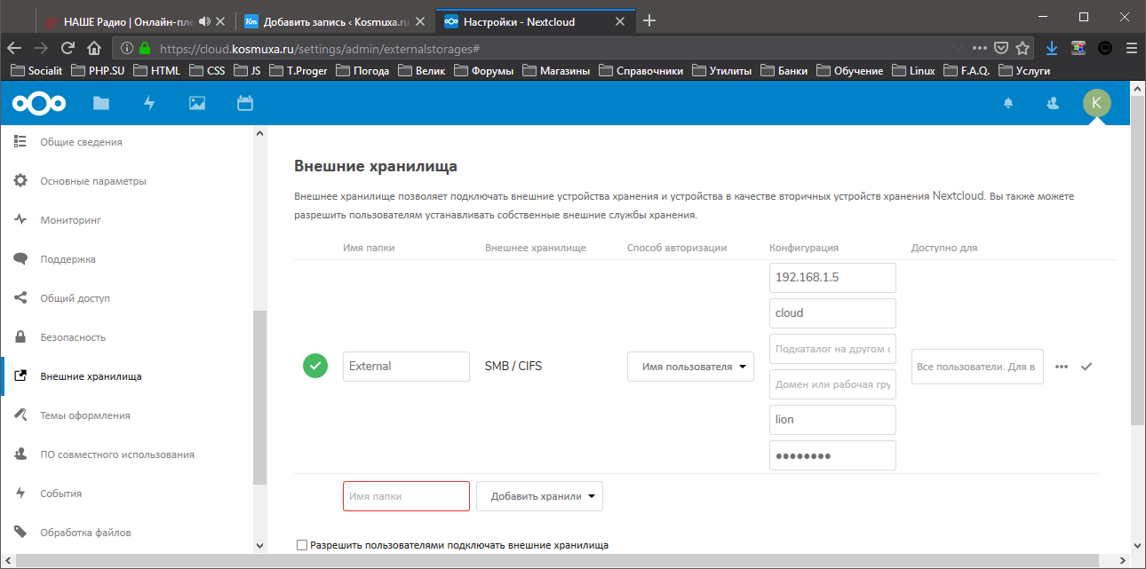
Task: Open Общий доступ settings section
Action: pos(75,298)
